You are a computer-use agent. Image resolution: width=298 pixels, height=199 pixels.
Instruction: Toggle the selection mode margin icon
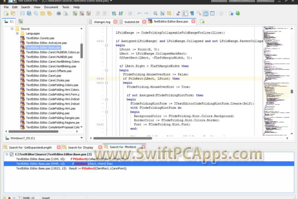tap(185, 13)
